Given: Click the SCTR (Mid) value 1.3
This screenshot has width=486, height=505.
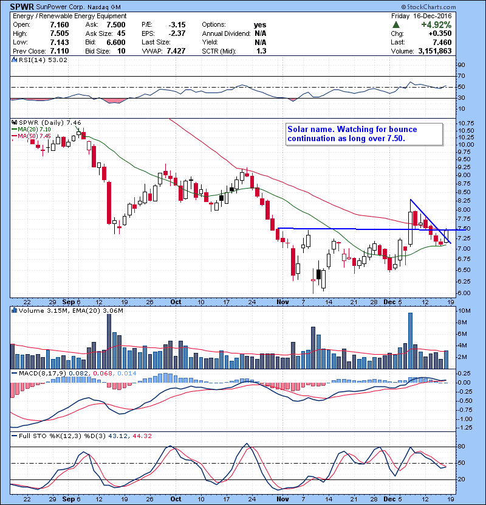Looking at the screenshot, I should point(261,51).
